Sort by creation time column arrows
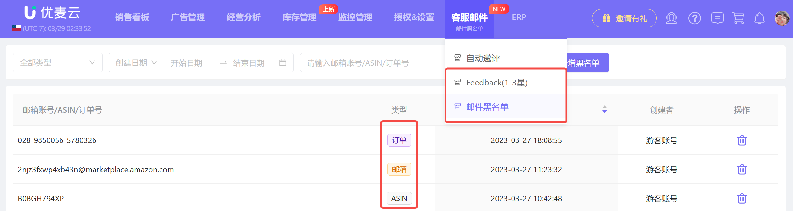The height and width of the screenshot is (211, 793). pyautogui.click(x=604, y=109)
